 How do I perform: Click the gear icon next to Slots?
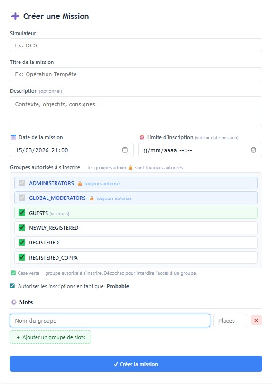click(14, 302)
